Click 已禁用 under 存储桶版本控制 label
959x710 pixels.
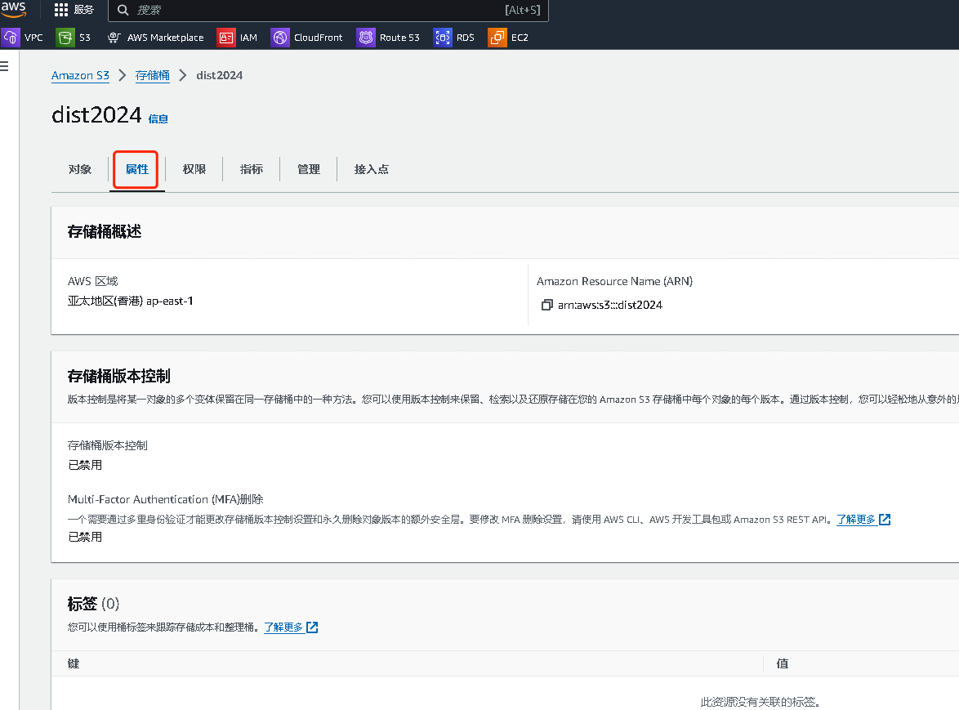click(x=85, y=465)
